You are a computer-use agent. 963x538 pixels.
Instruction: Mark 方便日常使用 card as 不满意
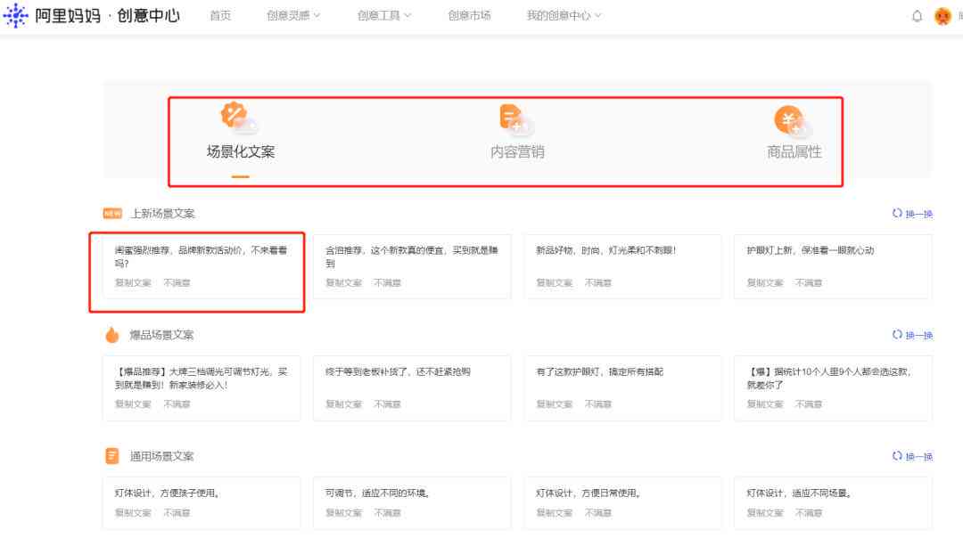click(598, 513)
